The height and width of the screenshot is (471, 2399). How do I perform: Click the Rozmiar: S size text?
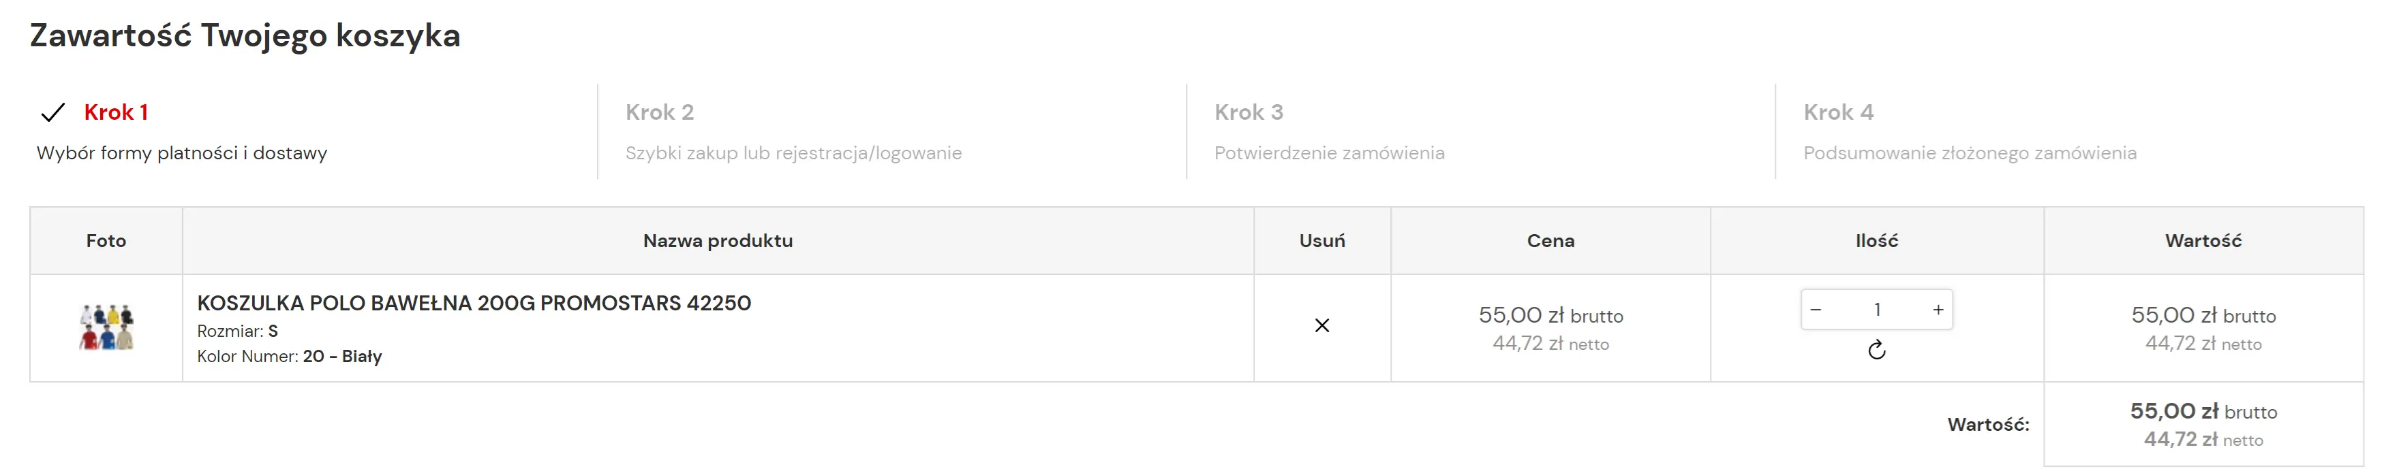pos(237,331)
